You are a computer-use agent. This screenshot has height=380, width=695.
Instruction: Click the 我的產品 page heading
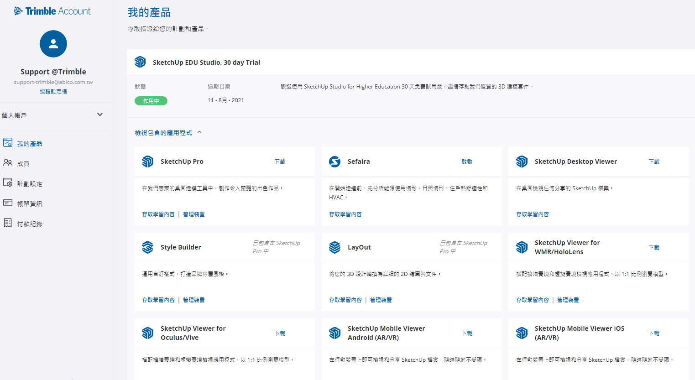point(149,13)
